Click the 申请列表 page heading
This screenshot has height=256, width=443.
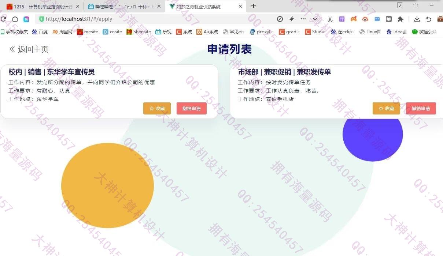229,49
